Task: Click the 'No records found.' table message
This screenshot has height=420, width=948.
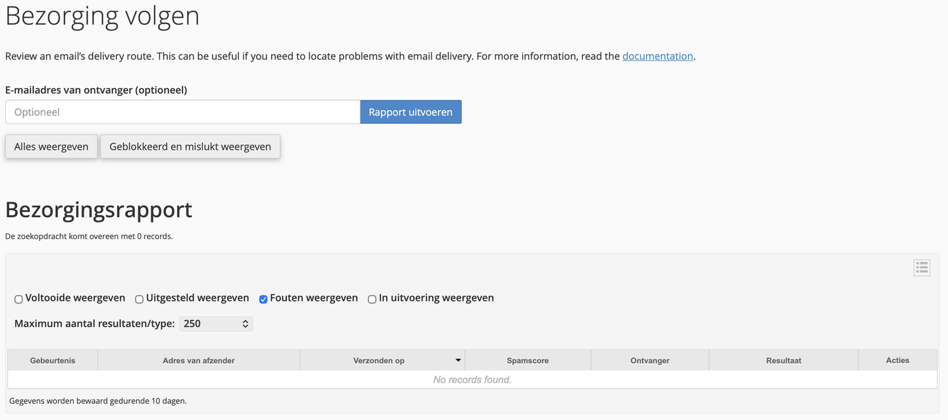Action: [x=472, y=379]
